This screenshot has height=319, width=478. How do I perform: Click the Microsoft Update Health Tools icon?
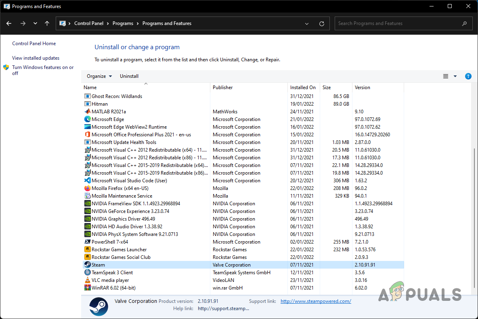[88, 142]
